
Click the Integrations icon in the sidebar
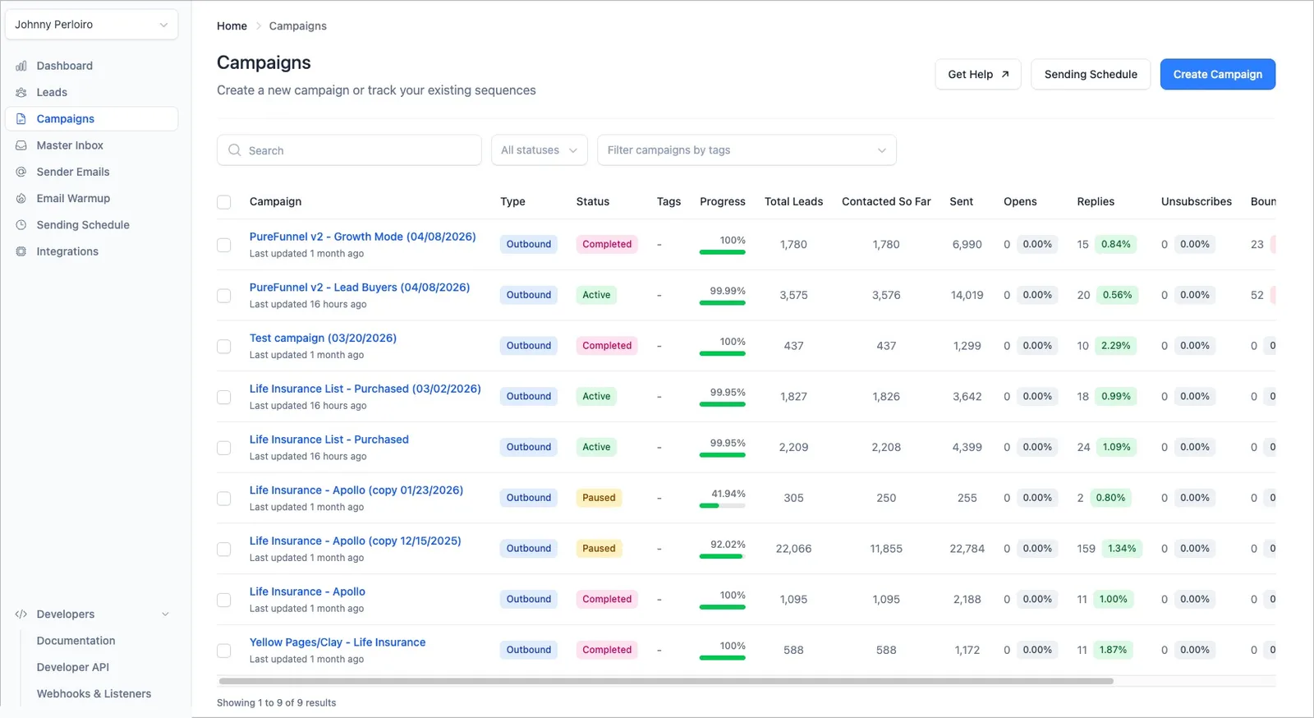(21, 251)
